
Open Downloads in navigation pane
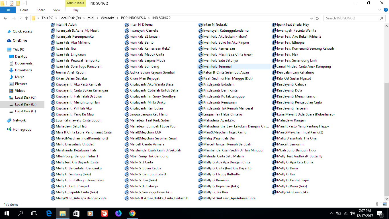point(23,70)
